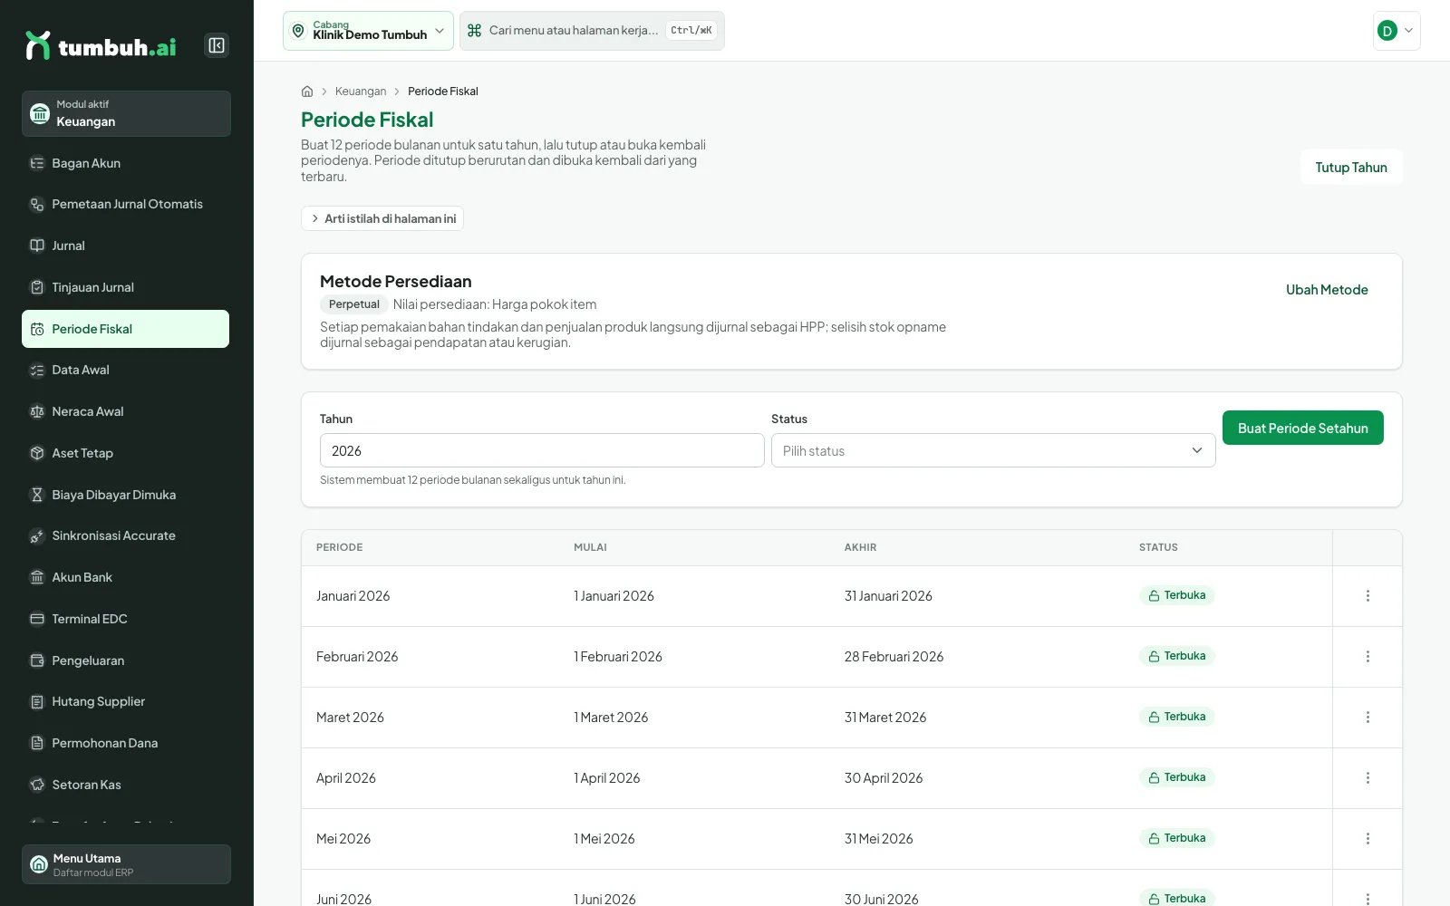Screen dimensions: 1450x906
Task: Click the Terminal EDC card icon
Action: pyautogui.click(x=37, y=619)
